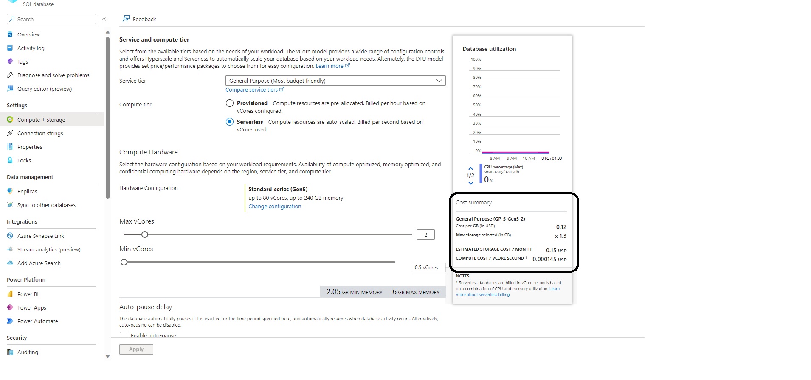Select the Provisioned compute tier
The width and height of the screenshot is (811, 380).
230,103
